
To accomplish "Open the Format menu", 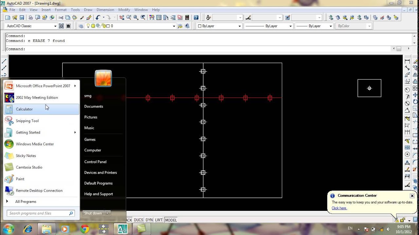I will (61, 10).
